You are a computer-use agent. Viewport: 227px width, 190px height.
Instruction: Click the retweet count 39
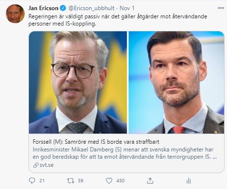point(80,181)
